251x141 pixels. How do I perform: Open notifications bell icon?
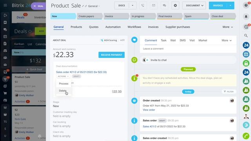(246, 16)
